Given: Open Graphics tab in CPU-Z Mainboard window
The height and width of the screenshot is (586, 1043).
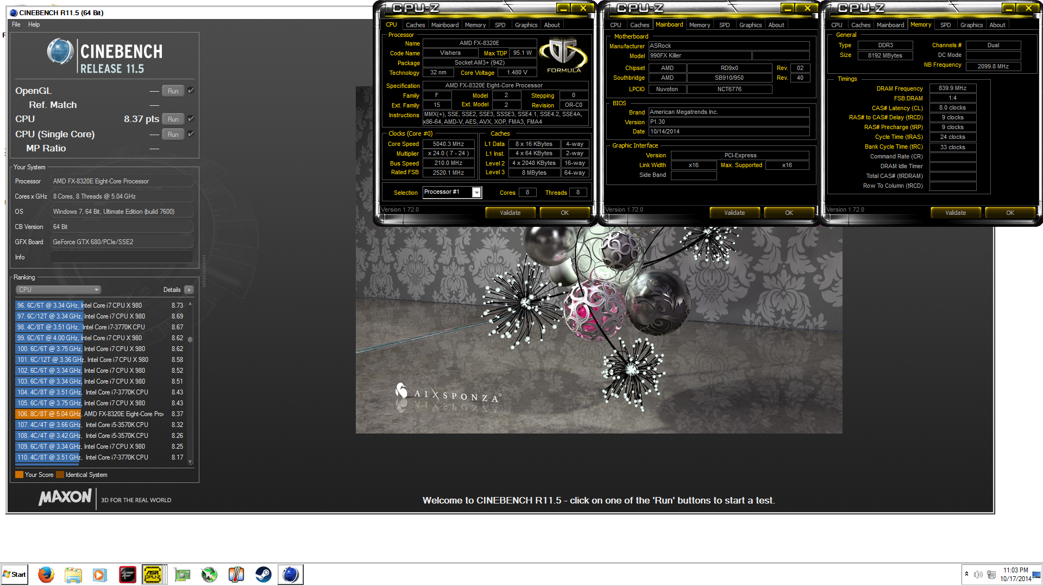Looking at the screenshot, I should pyautogui.click(x=750, y=25).
